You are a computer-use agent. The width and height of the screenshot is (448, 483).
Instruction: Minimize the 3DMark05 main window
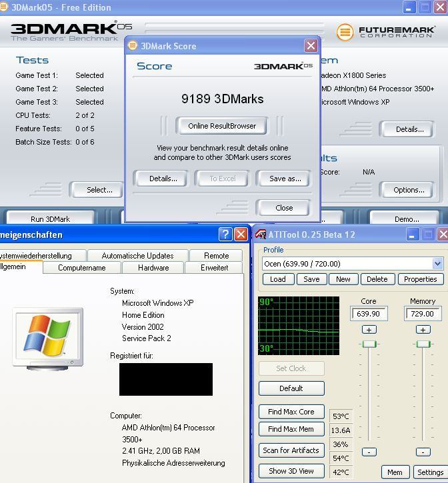pyautogui.click(x=409, y=7)
